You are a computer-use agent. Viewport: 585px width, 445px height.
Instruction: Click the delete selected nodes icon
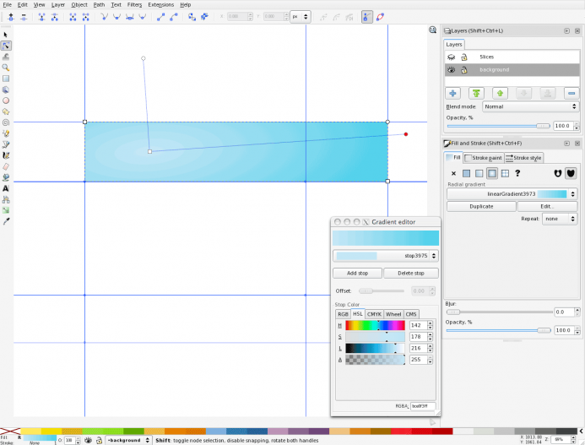tap(24, 17)
